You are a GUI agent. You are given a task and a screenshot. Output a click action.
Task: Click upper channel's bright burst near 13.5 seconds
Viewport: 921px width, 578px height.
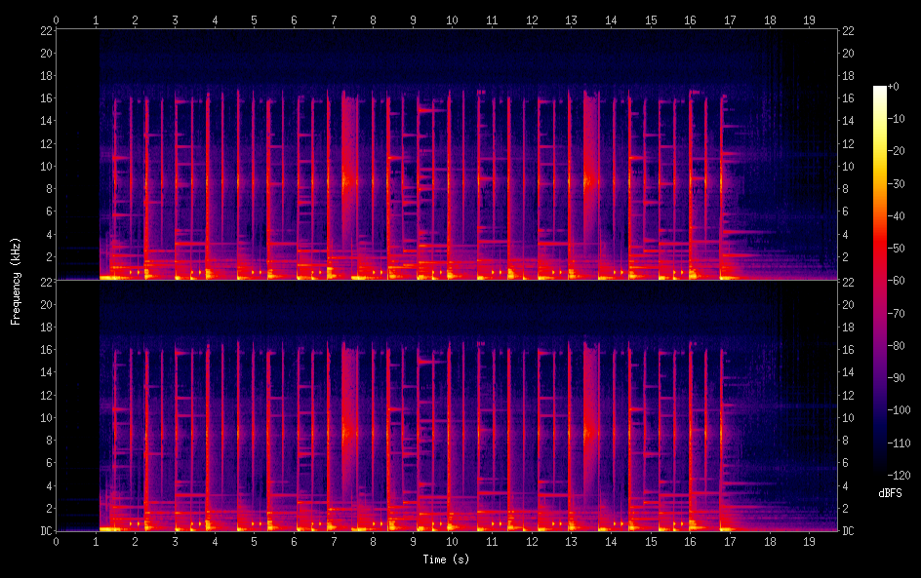tap(588, 180)
